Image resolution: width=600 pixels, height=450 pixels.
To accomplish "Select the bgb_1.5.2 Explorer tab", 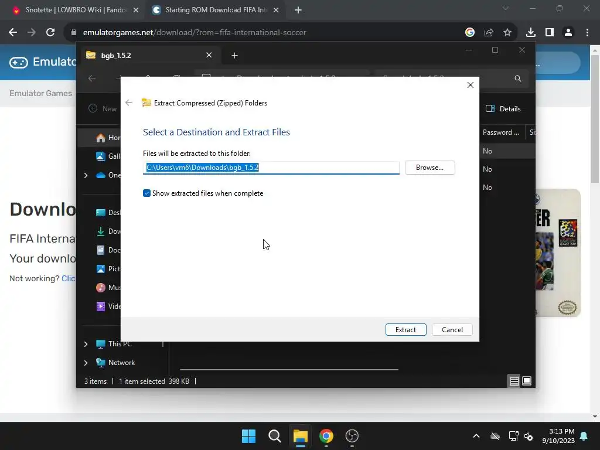I will 149,56.
